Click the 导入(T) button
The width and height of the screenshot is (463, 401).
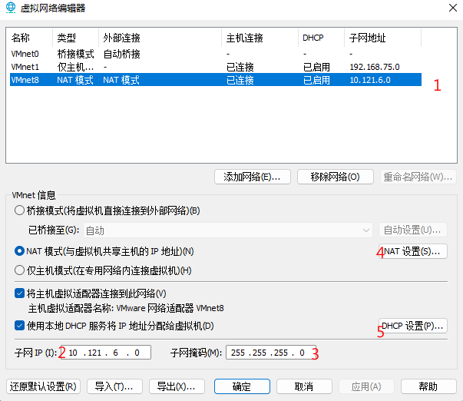coord(114,386)
